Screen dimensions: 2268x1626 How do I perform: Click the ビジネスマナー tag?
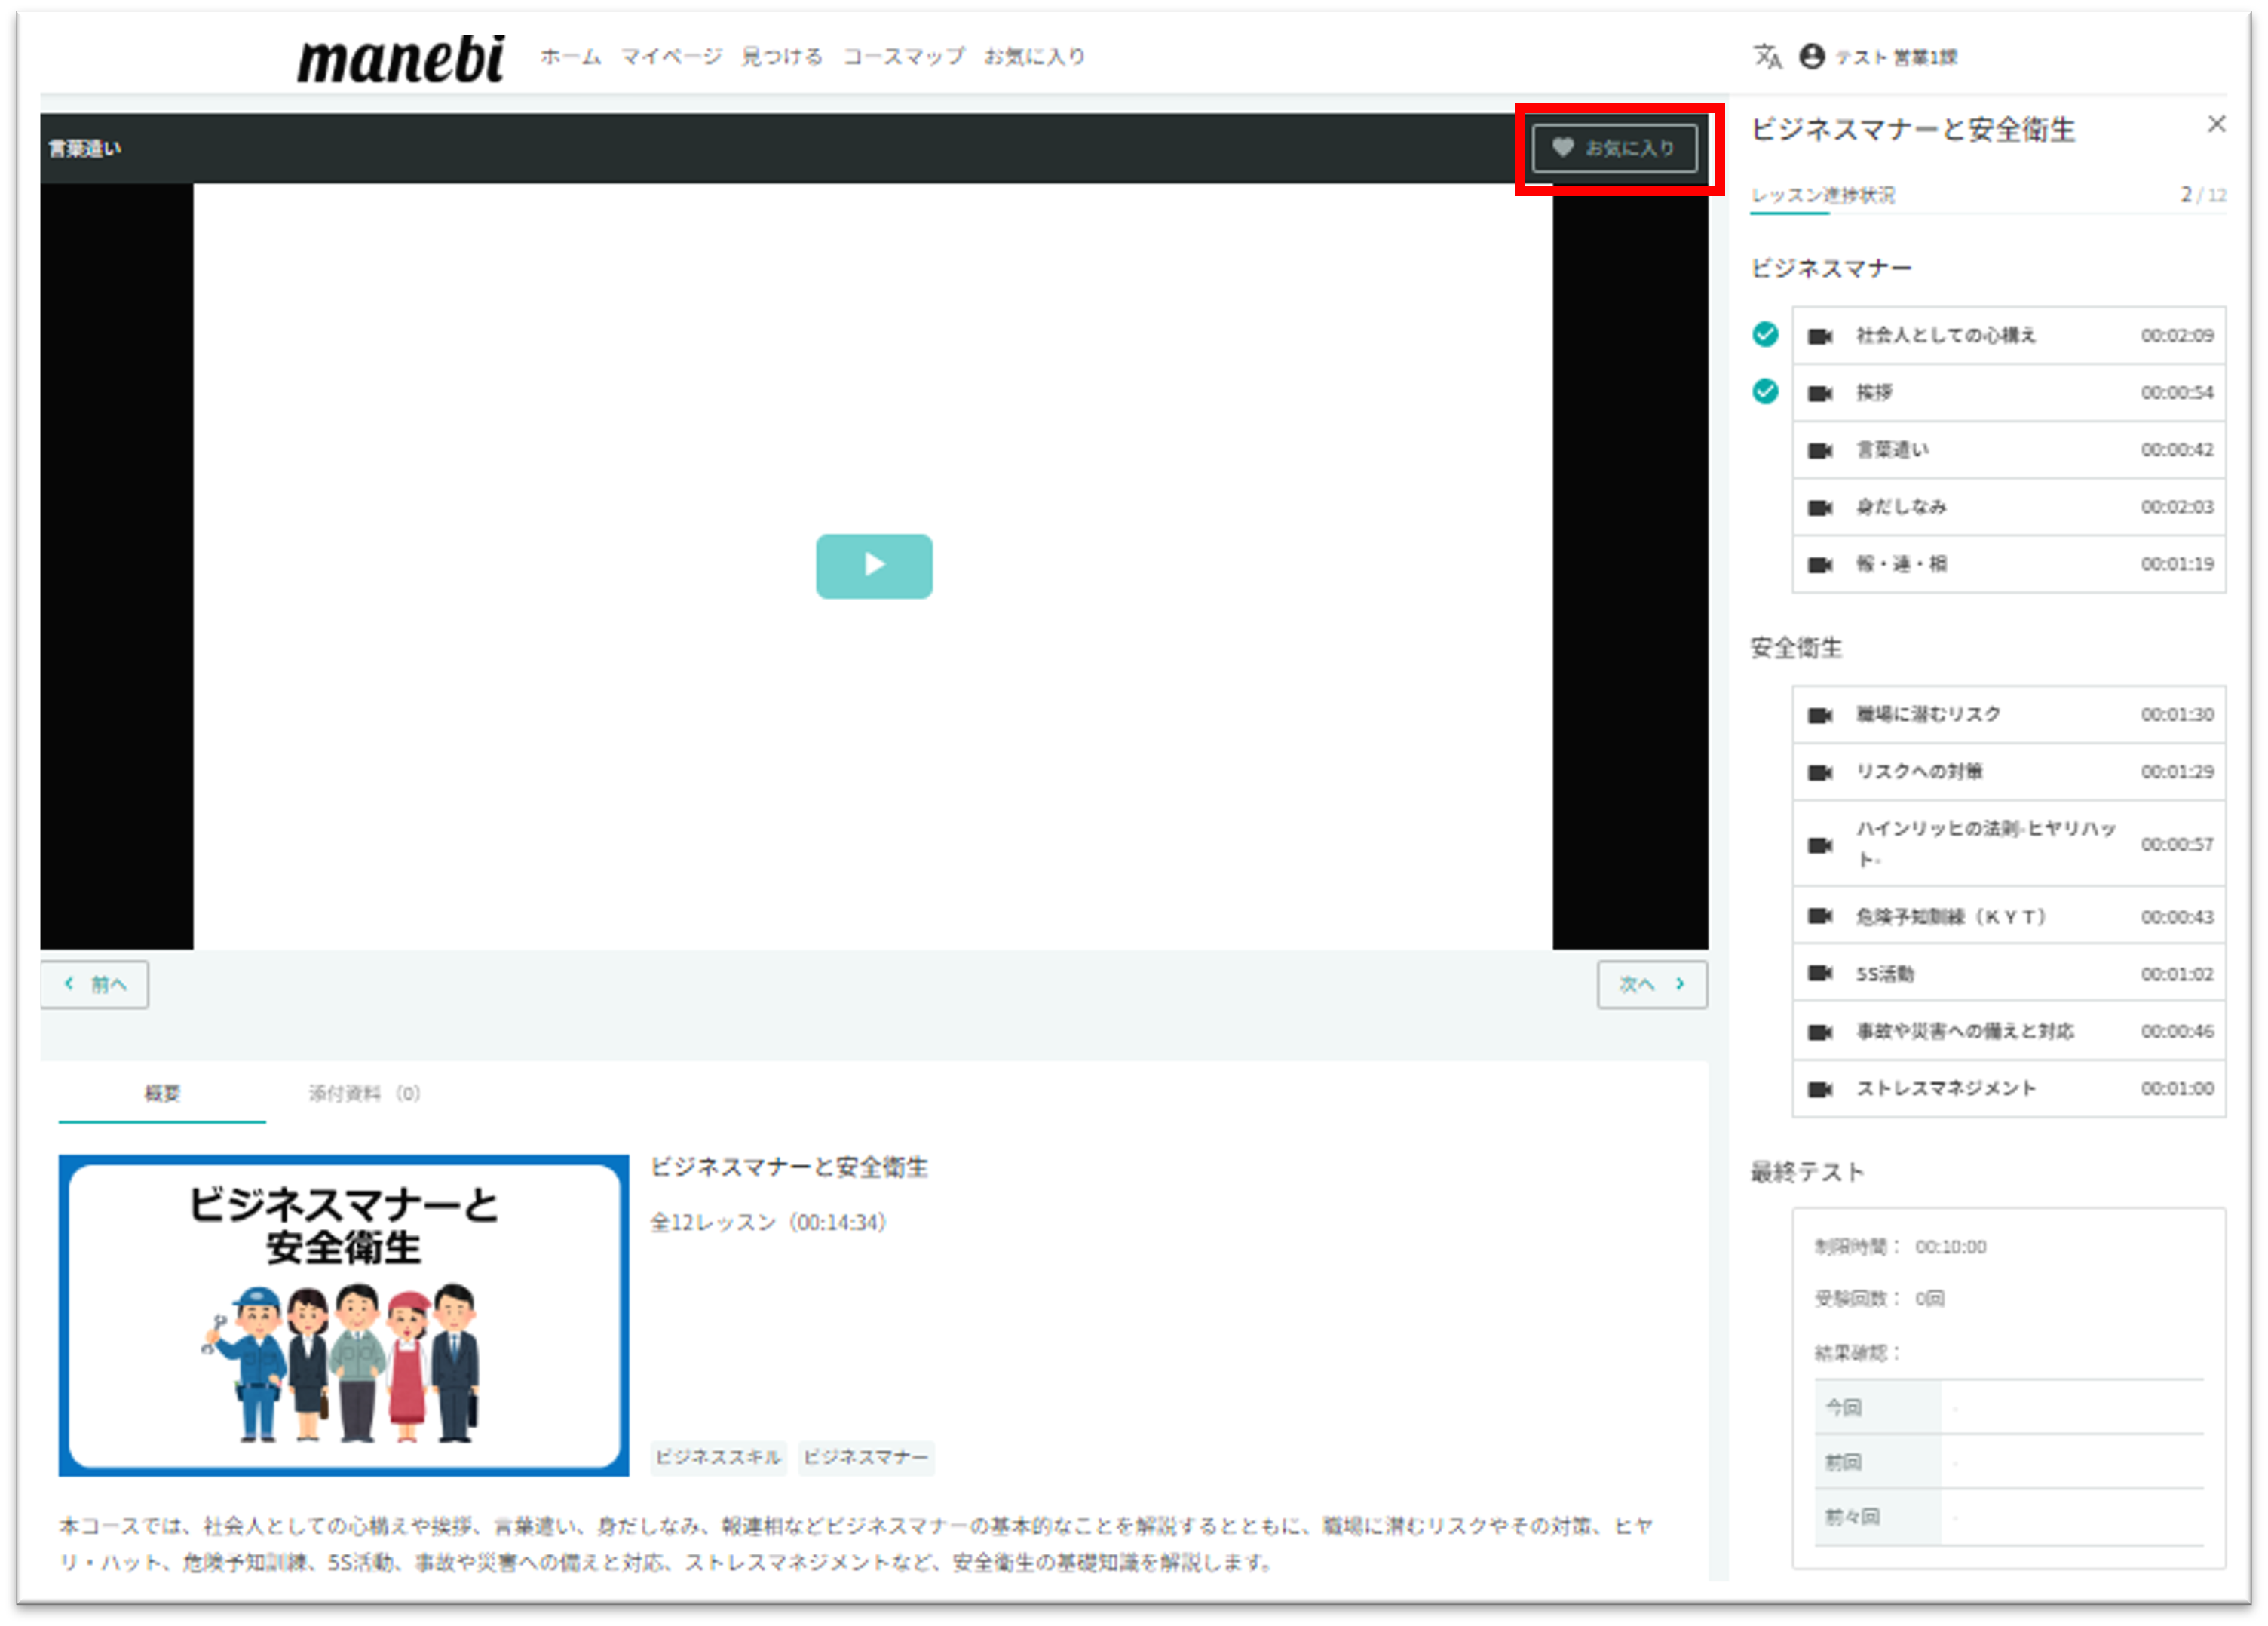866,1457
